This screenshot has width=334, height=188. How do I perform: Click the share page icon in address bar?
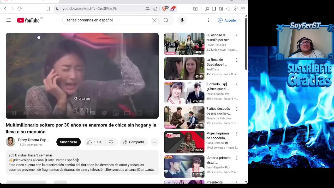click(x=156, y=9)
